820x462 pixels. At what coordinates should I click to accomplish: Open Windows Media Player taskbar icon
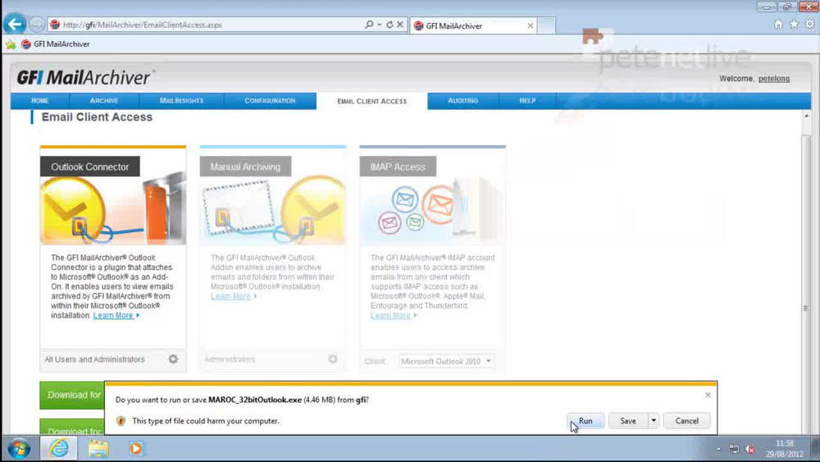click(x=135, y=448)
